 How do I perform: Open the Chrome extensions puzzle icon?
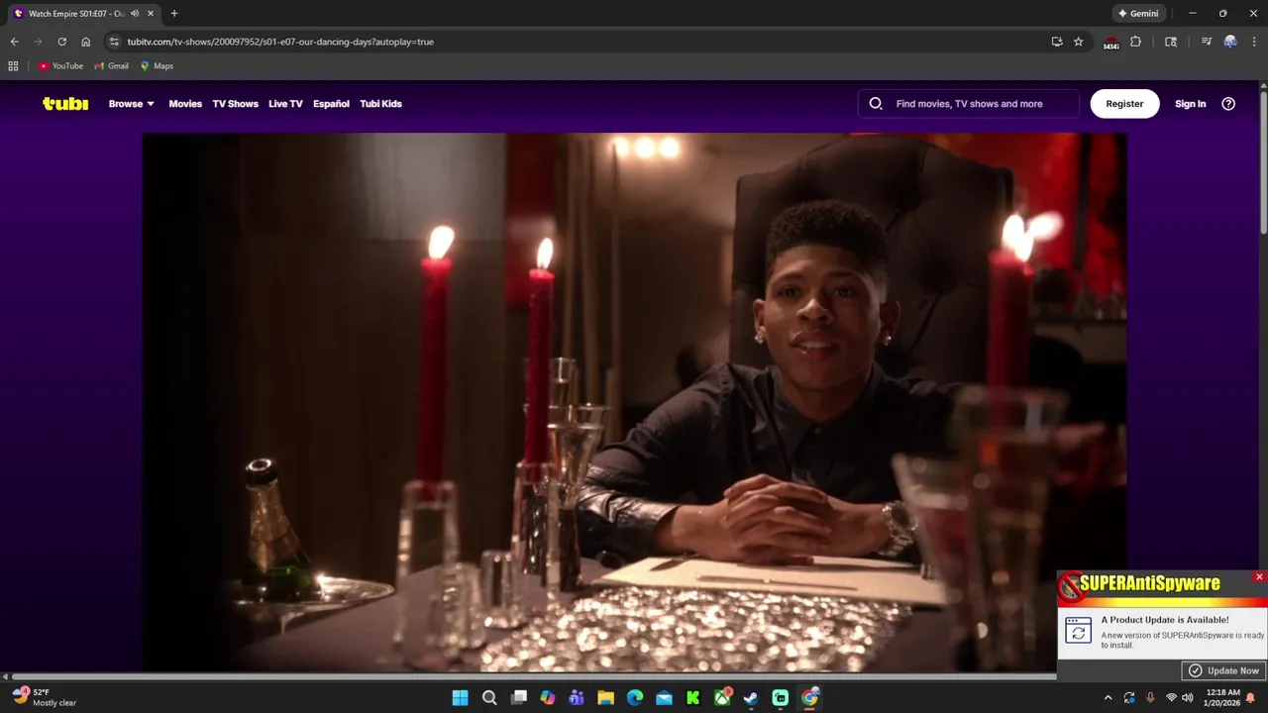point(1135,42)
